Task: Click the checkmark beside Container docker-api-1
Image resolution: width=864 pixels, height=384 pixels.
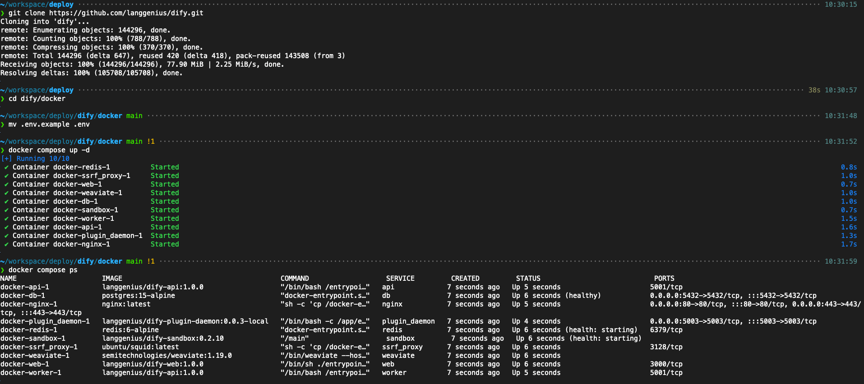Action: [6, 227]
